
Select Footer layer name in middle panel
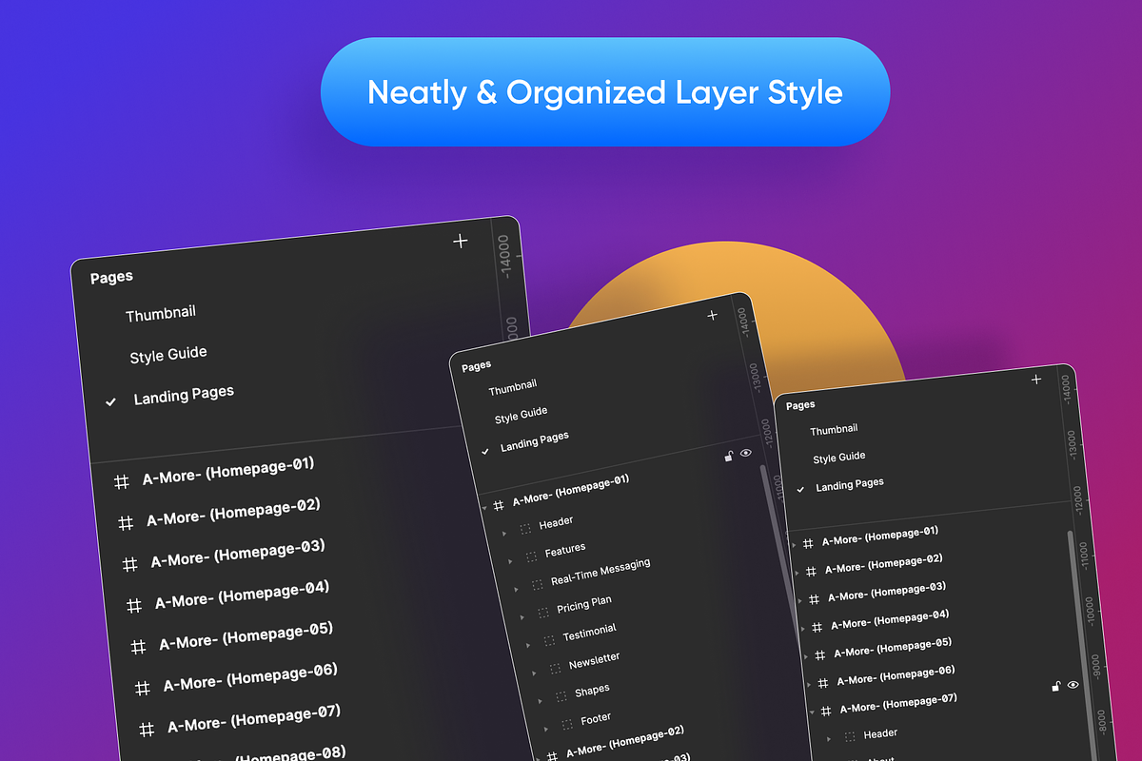click(596, 718)
